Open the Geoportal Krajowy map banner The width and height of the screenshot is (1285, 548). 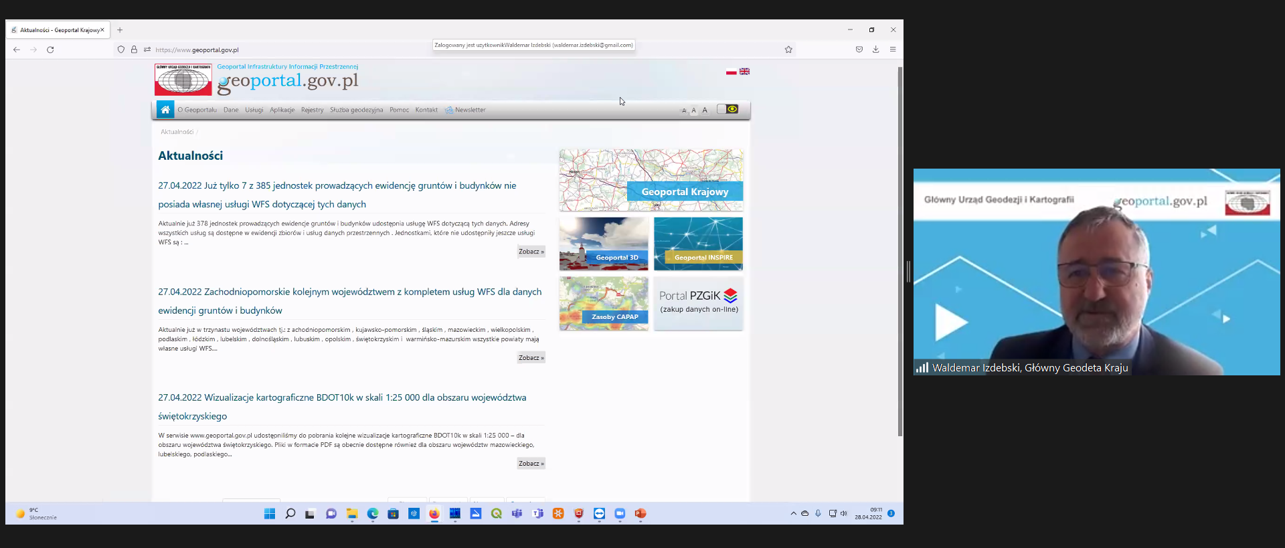651,180
